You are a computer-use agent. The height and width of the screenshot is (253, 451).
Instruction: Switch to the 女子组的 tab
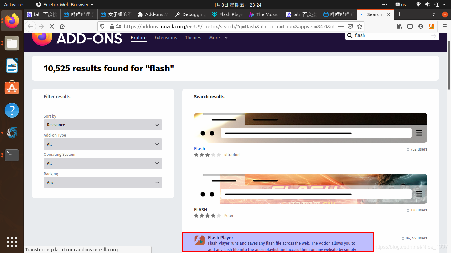click(x=116, y=14)
